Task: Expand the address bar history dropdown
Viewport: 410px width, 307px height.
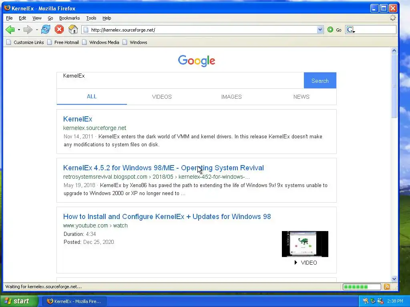Action: [x=320, y=30]
